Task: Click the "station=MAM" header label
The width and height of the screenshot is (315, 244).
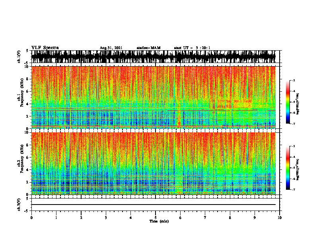Action: (148, 48)
